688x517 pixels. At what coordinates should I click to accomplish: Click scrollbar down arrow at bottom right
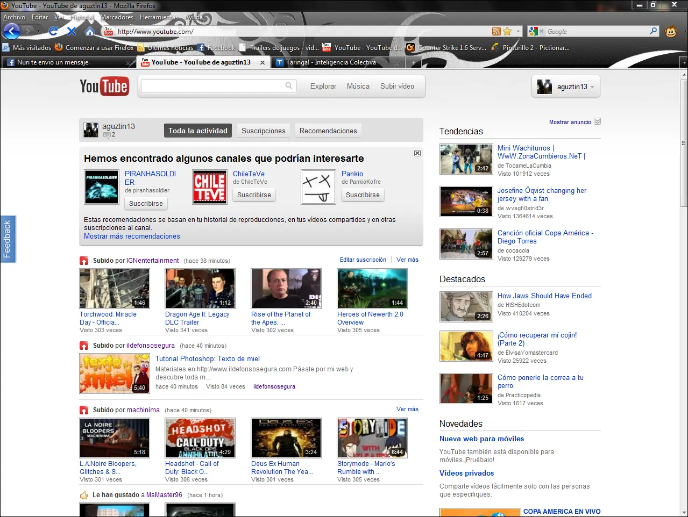(x=684, y=512)
